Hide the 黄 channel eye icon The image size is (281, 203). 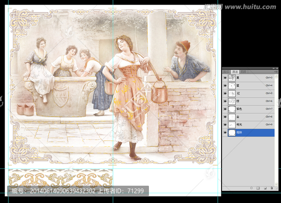point(225,78)
